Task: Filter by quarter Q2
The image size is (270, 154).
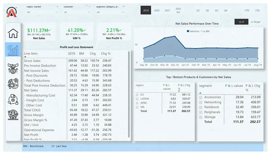Action: (x=207, y=10)
